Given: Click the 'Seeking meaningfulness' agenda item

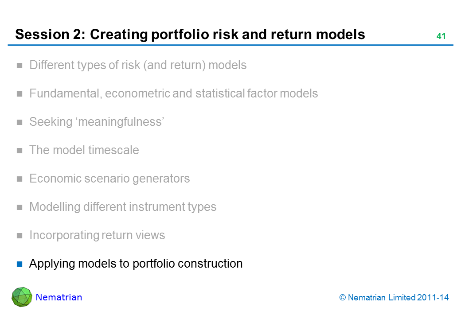Looking at the screenshot, I should coord(97,122).
